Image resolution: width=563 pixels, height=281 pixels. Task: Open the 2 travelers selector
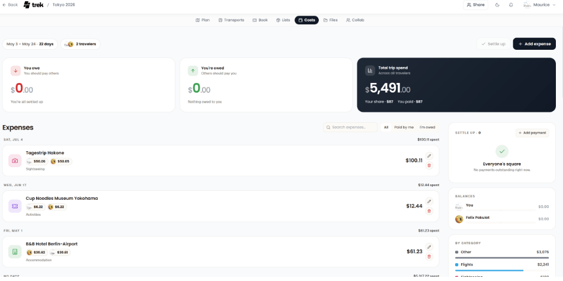(x=81, y=44)
